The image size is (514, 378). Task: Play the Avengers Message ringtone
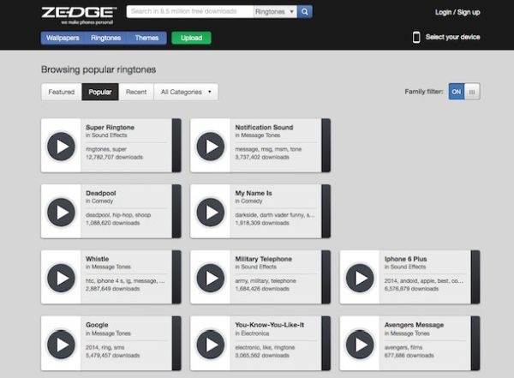[x=359, y=343]
